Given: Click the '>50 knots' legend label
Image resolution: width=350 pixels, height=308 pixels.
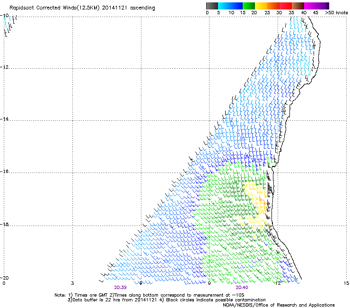Looking at the screenshot, I should click(336, 13).
